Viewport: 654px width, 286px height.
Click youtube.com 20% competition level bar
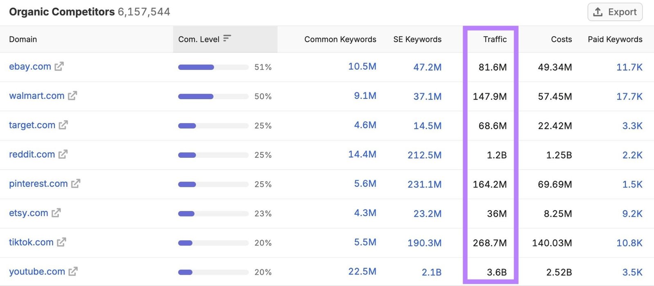pyautogui.click(x=213, y=272)
